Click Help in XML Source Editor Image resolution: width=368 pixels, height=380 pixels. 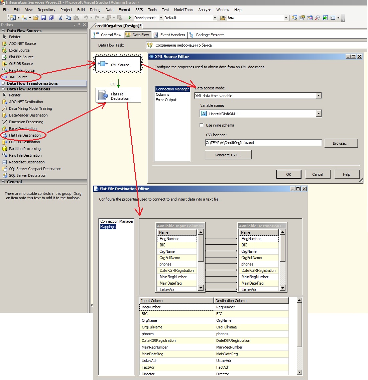coord(347,174)
